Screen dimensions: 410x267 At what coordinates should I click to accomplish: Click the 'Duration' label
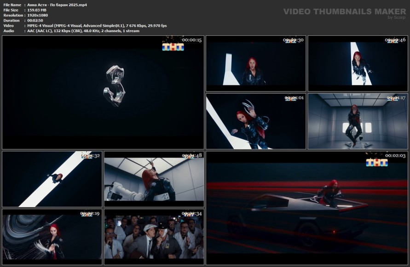click(x=12, y=20)
